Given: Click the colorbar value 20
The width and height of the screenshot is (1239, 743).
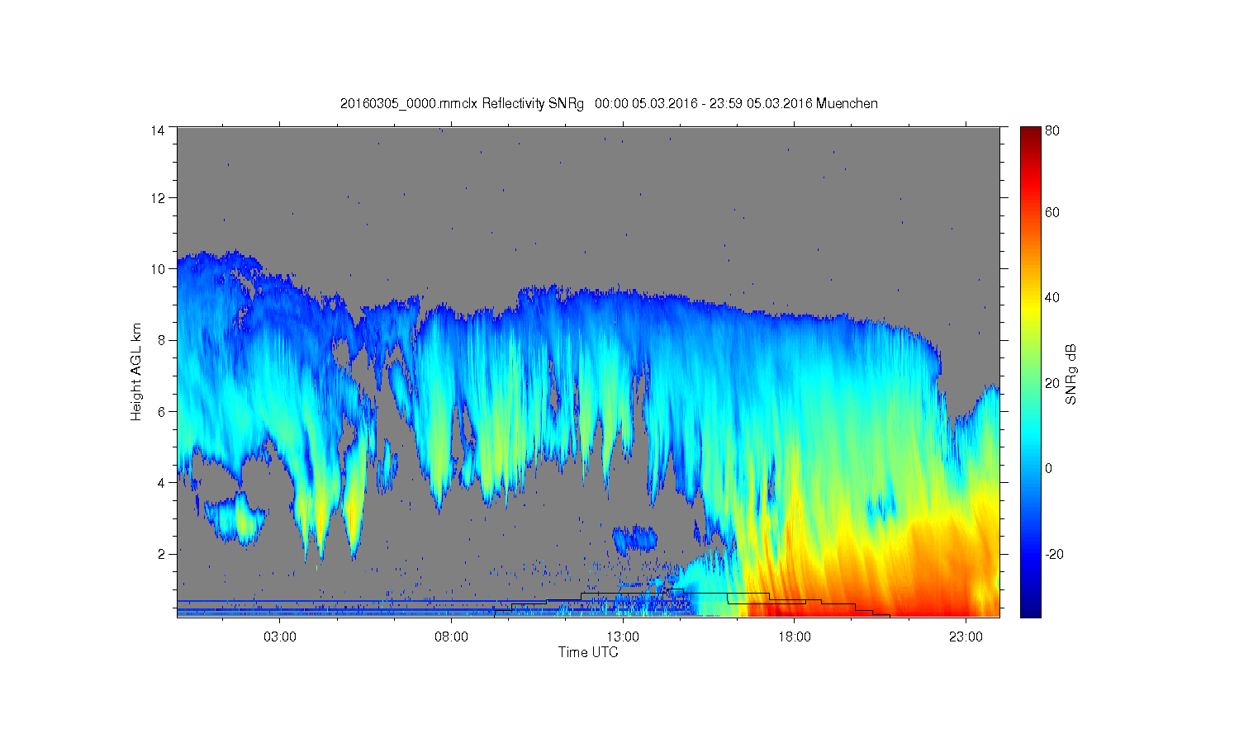Looking at the screenshot, I should click(1052, 383).
